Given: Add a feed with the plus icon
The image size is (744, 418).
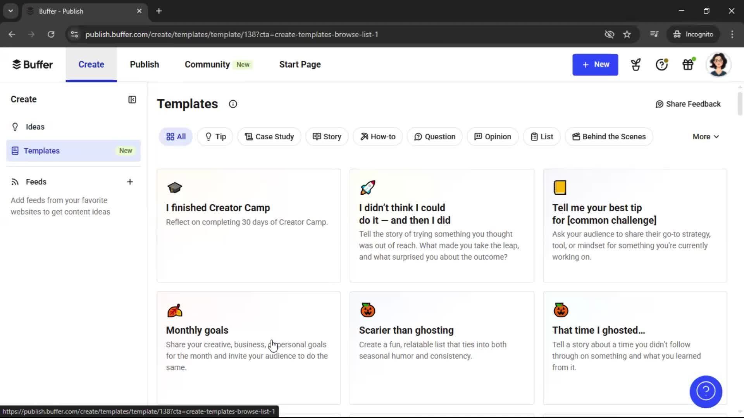Looking at the screenshot, I should tap(130, 182).
